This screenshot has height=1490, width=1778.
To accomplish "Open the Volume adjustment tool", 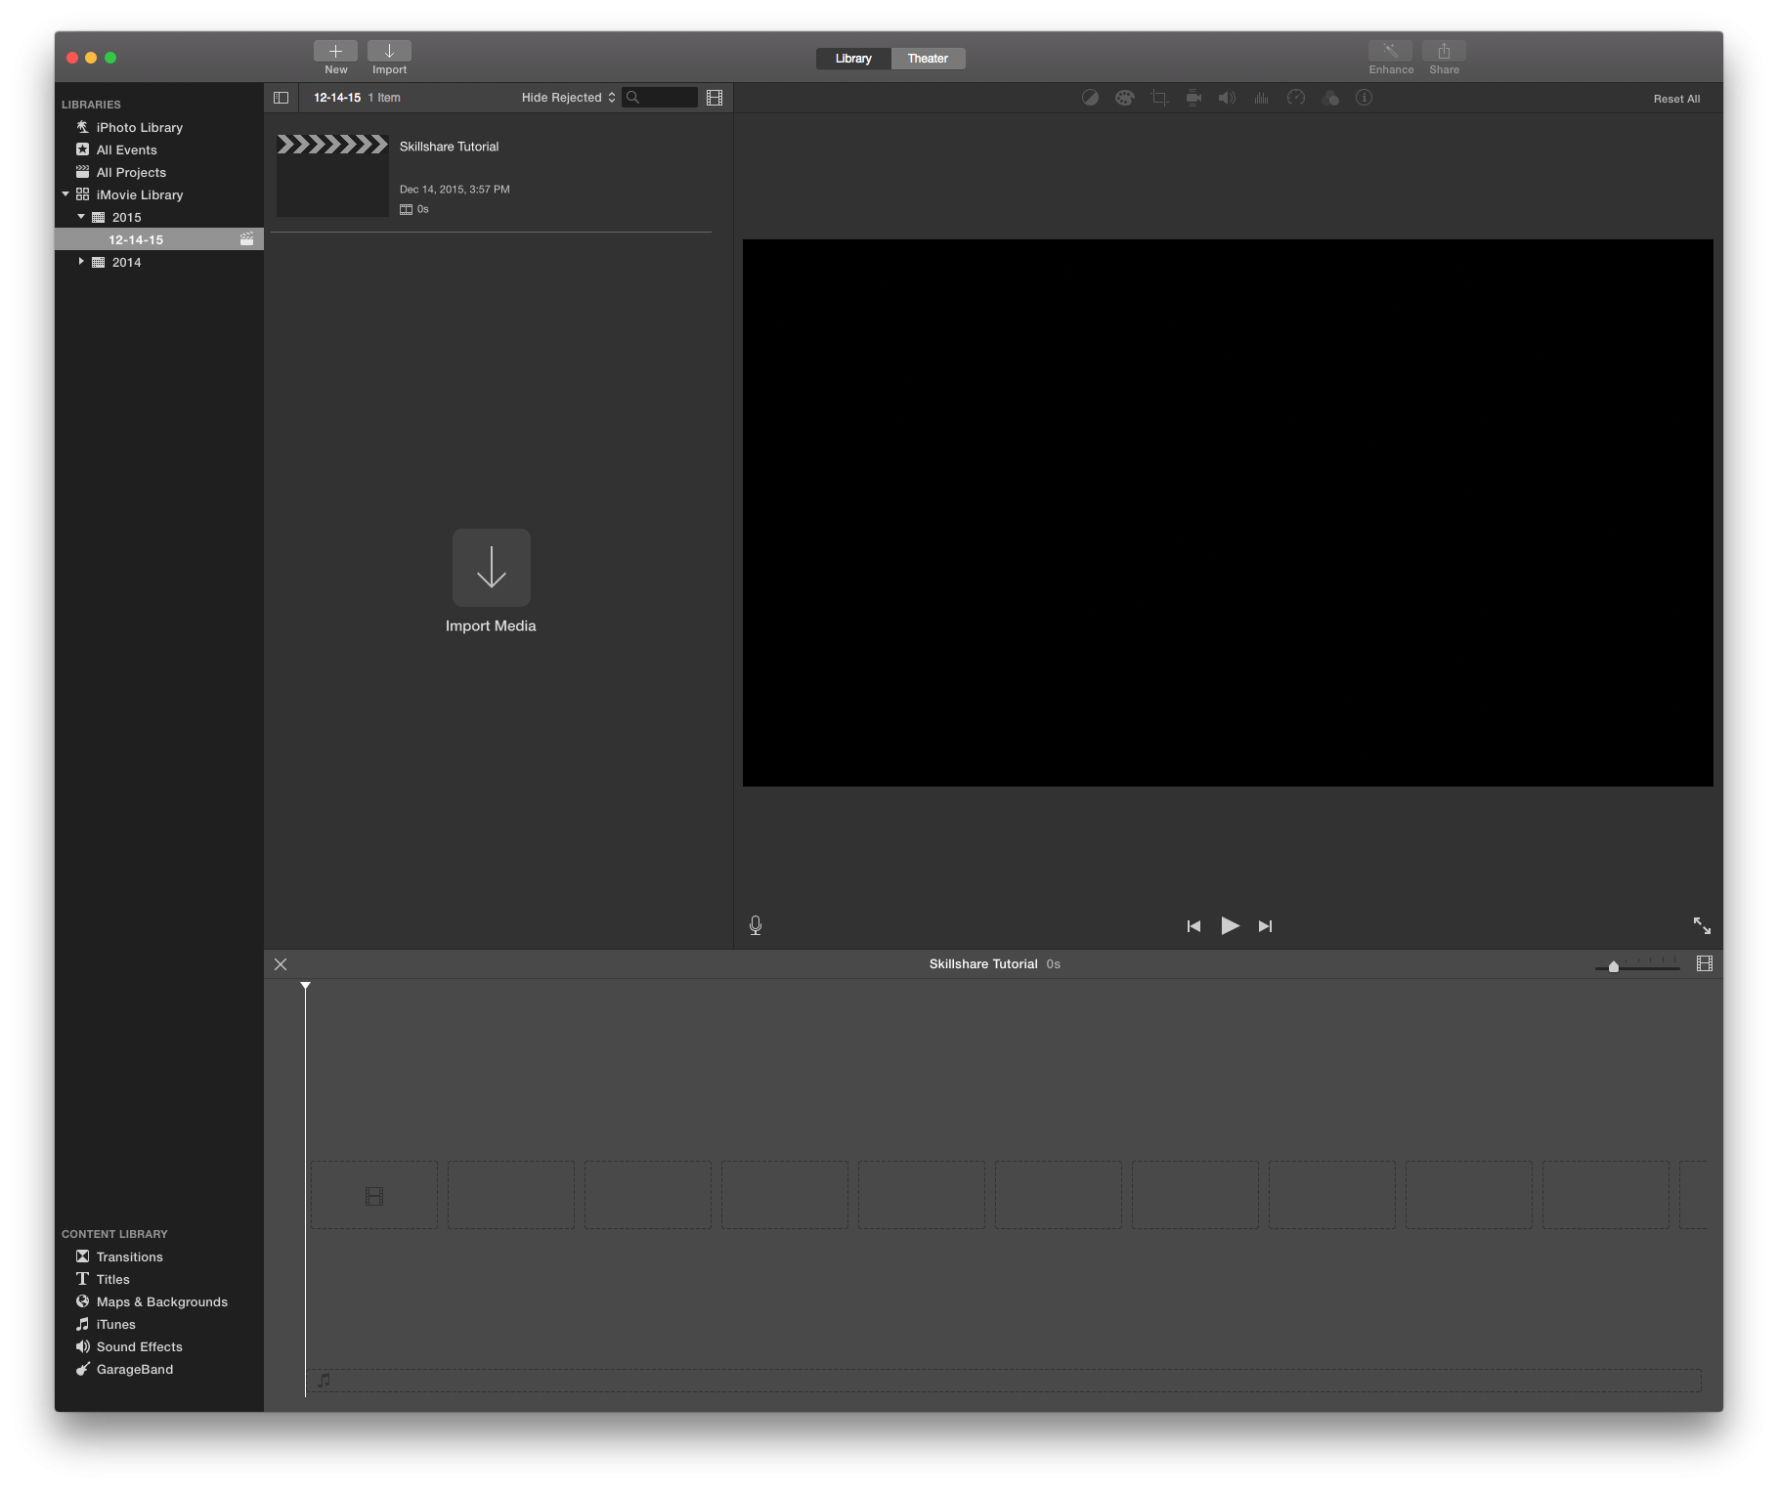I will 1227,98.
